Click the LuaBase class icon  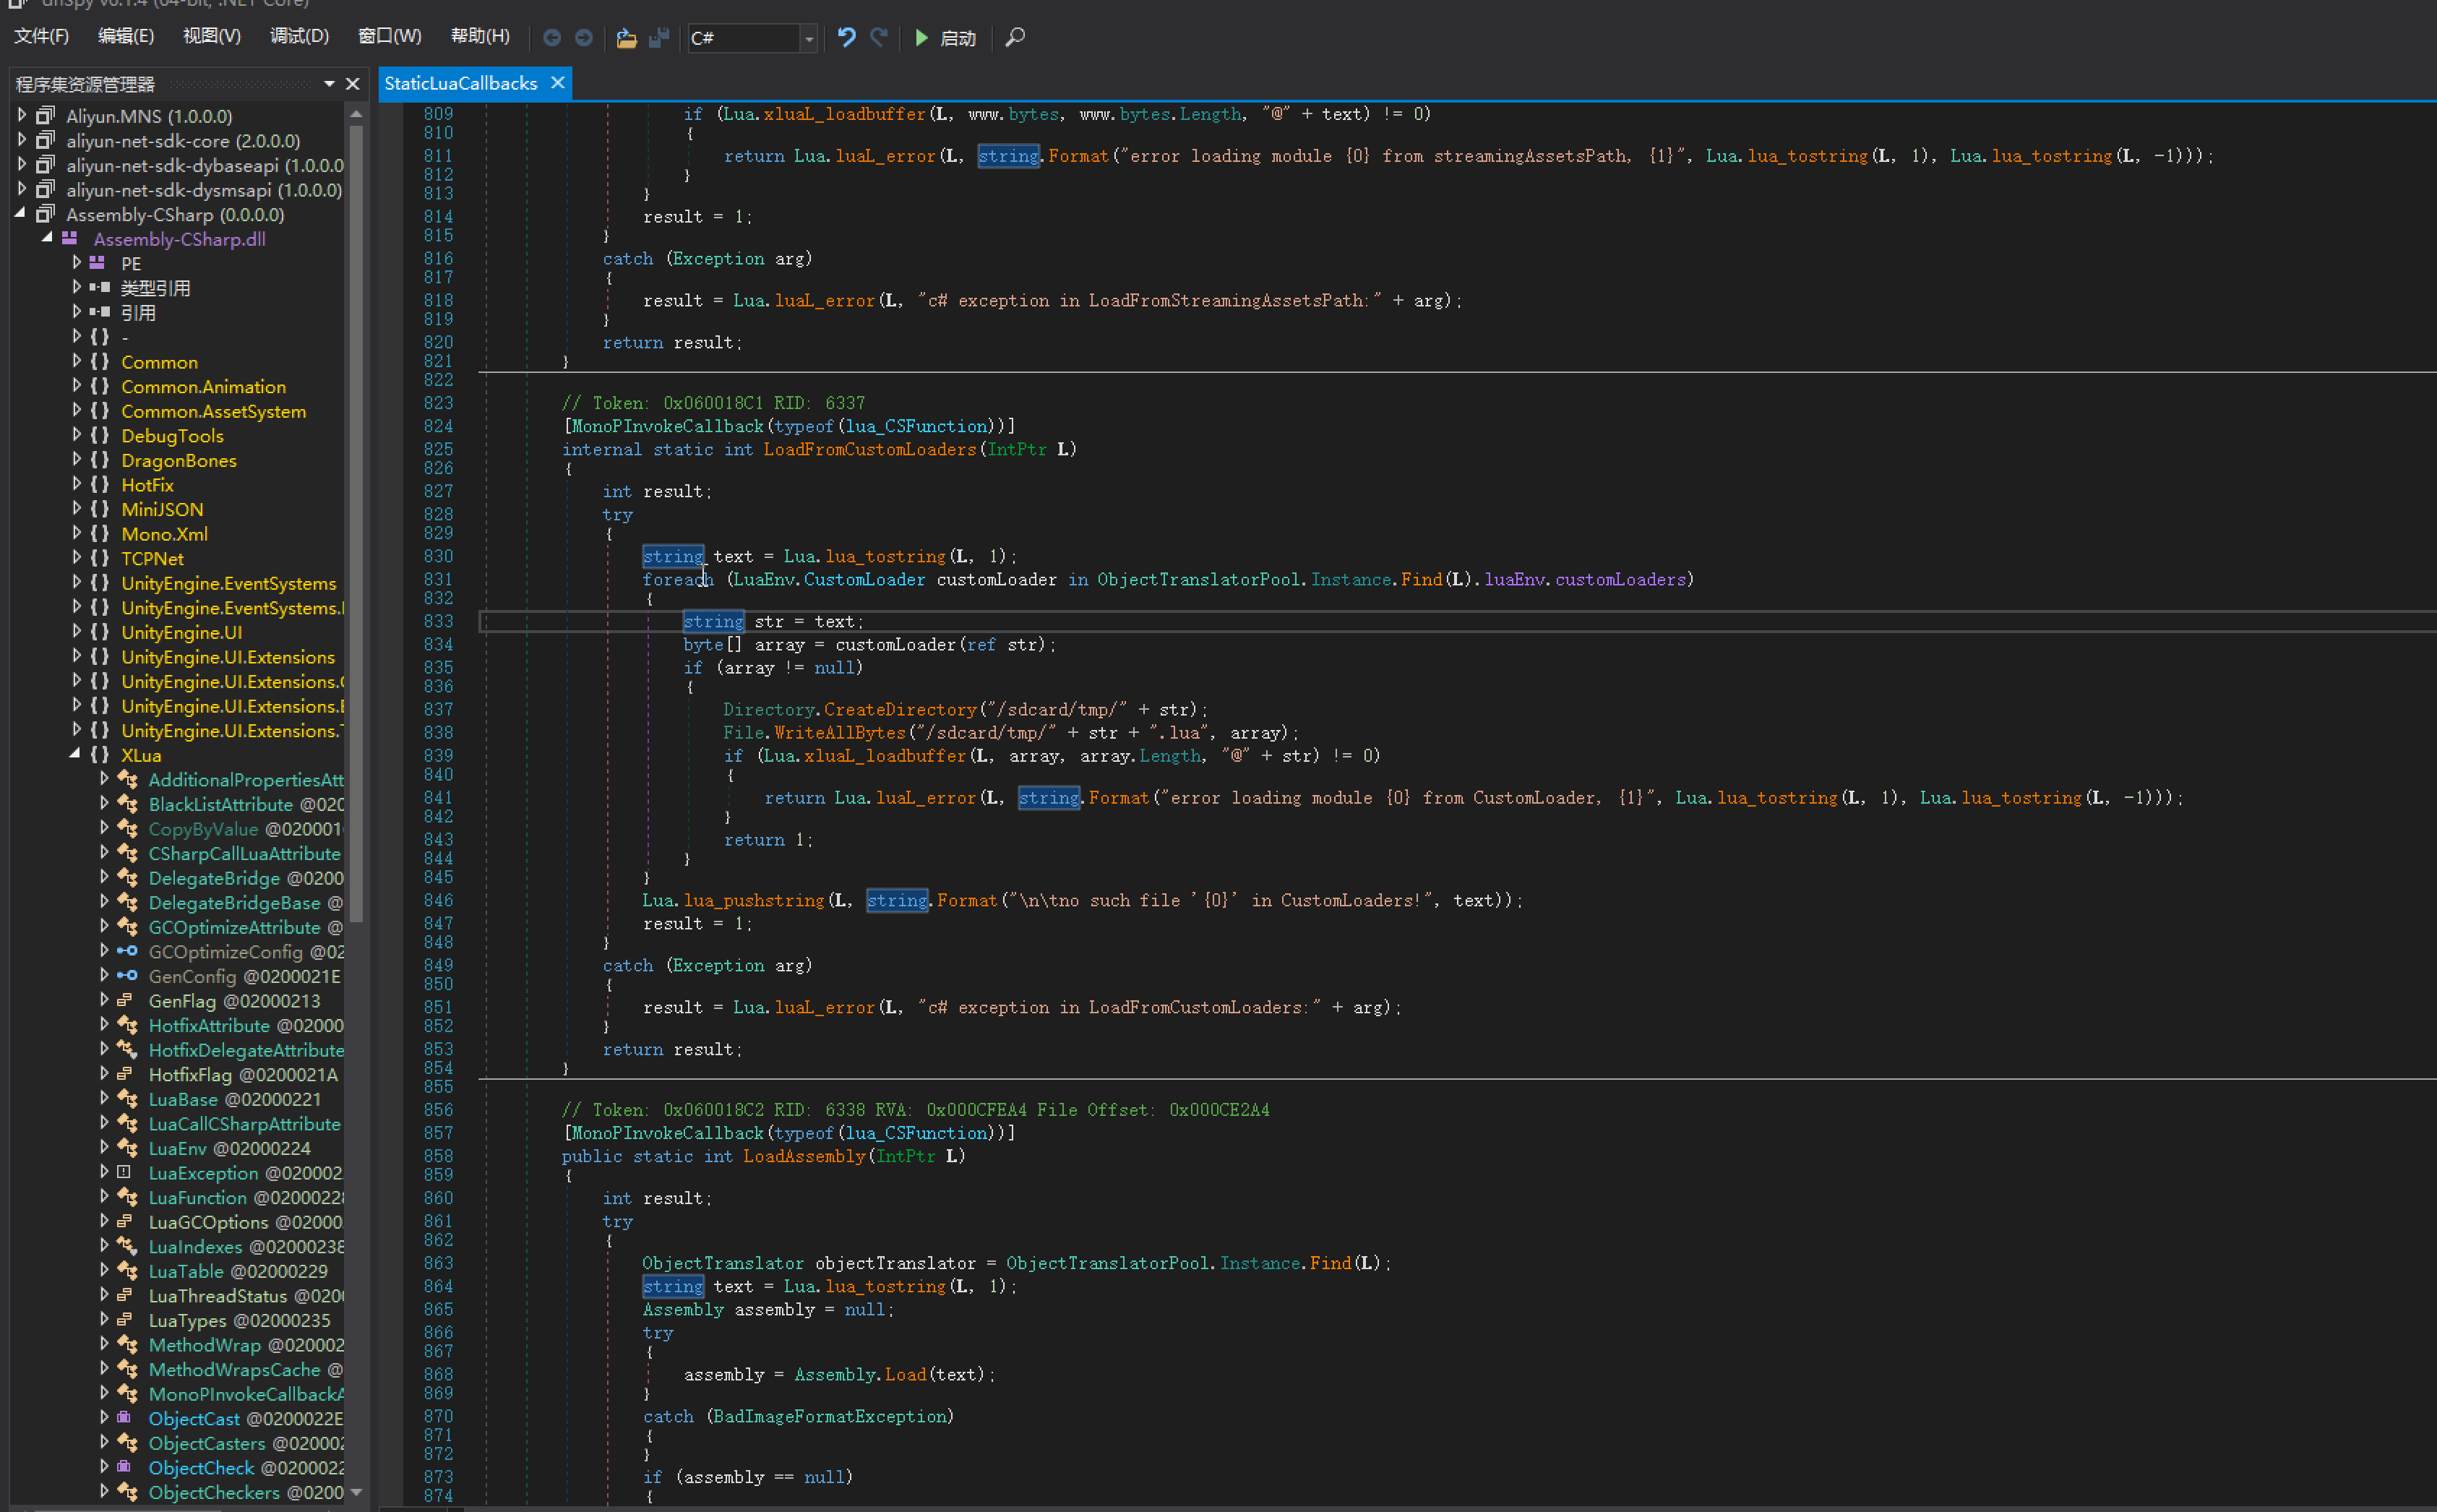pos(127,1098)
